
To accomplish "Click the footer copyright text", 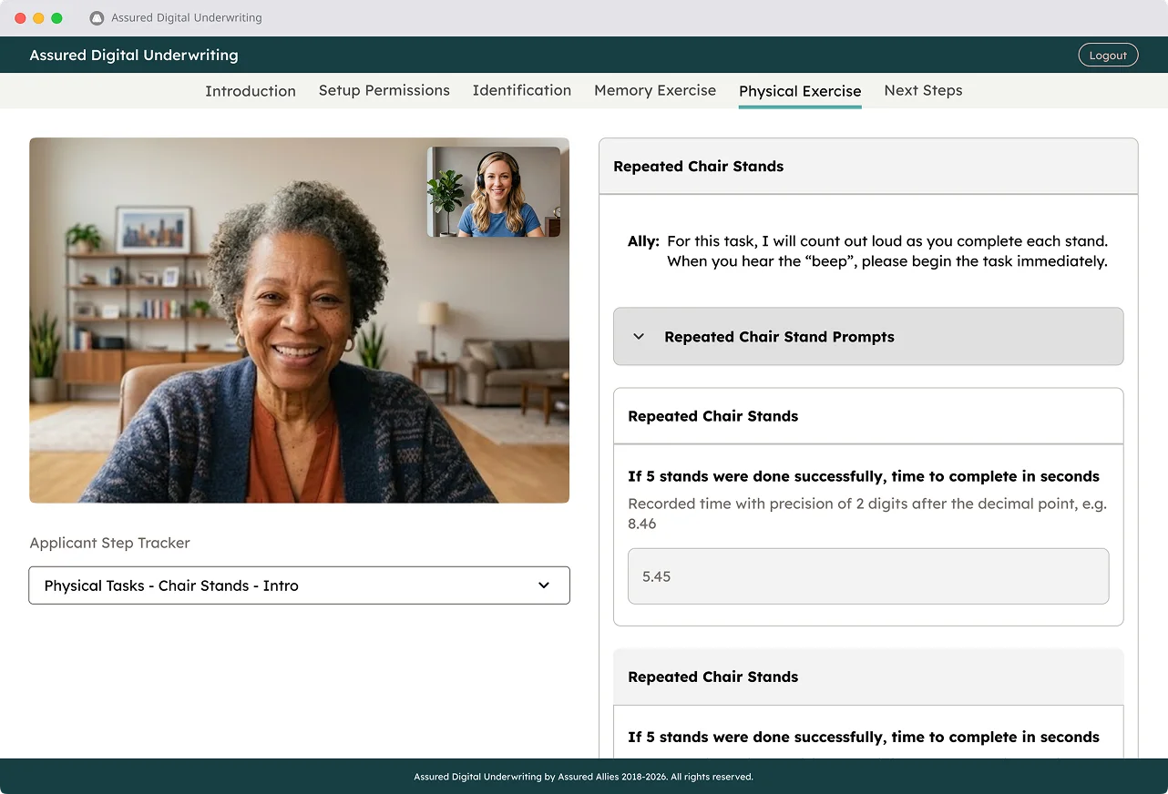I will pyautogui.click(x=583, y=777).
